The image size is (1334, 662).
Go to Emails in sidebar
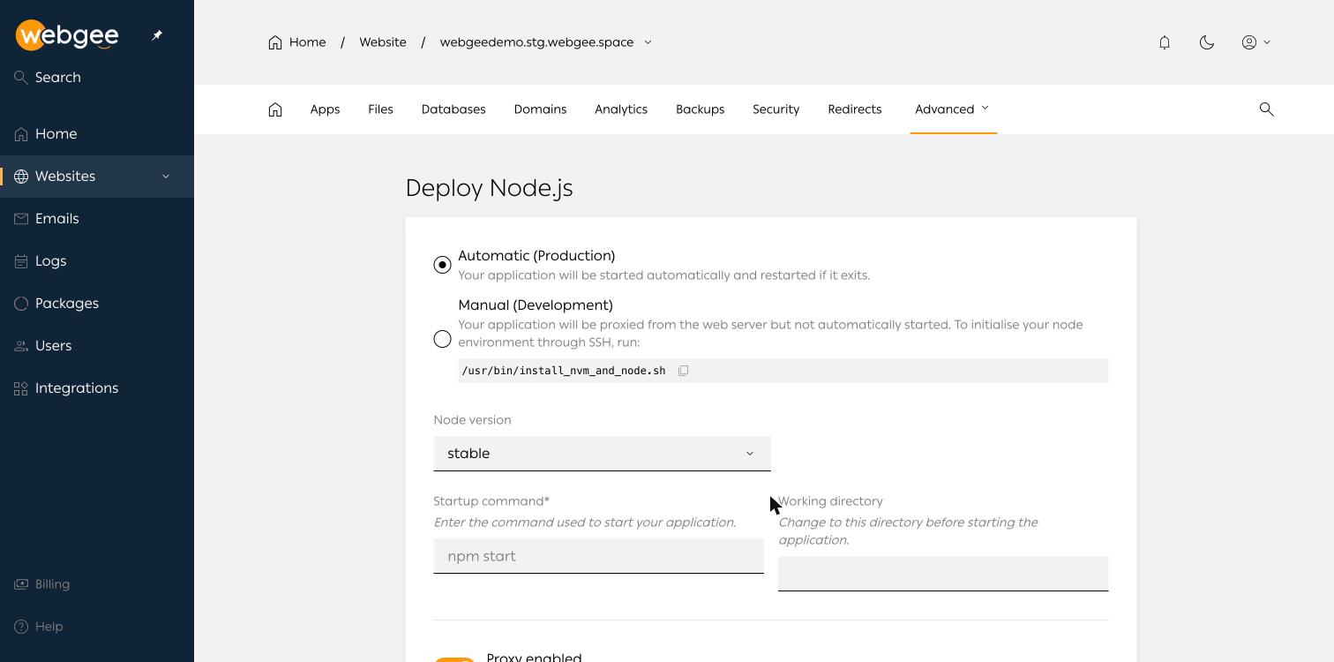tap(57, 219)
